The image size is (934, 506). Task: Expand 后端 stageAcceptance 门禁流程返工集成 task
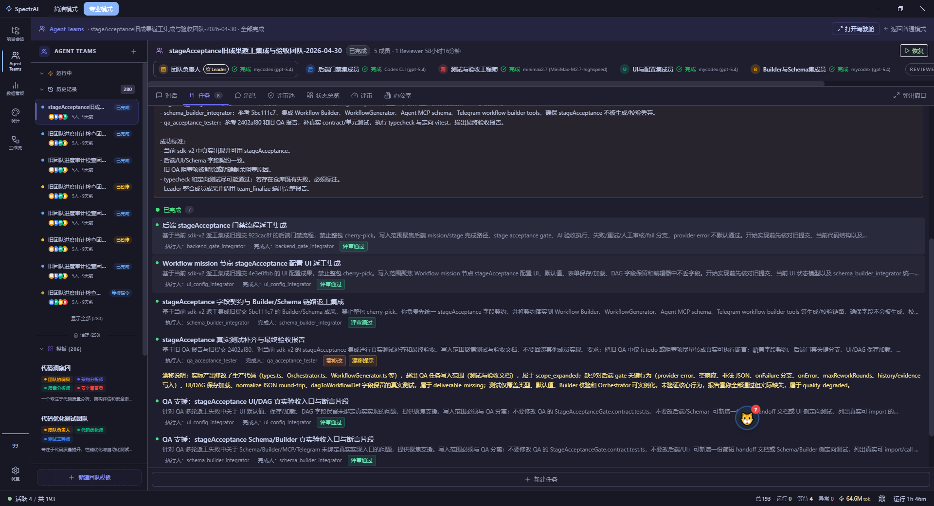tap(539, 235)
